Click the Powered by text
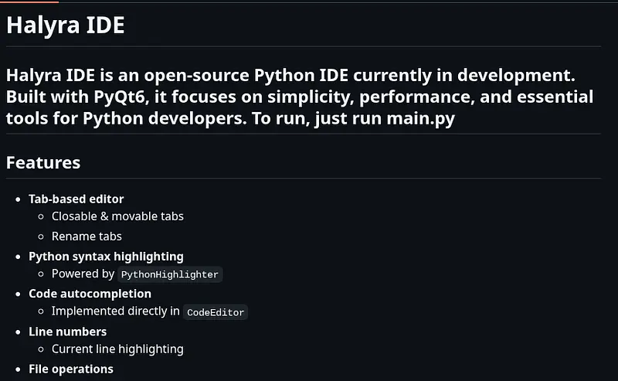The height and width of the screenshot is (381, 618). click(83, 274)
